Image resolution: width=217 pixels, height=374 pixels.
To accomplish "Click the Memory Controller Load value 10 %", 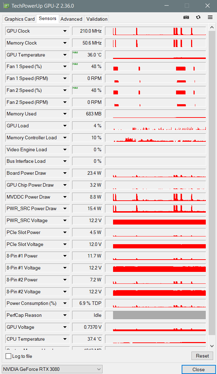I will click(x=87, y=138).
